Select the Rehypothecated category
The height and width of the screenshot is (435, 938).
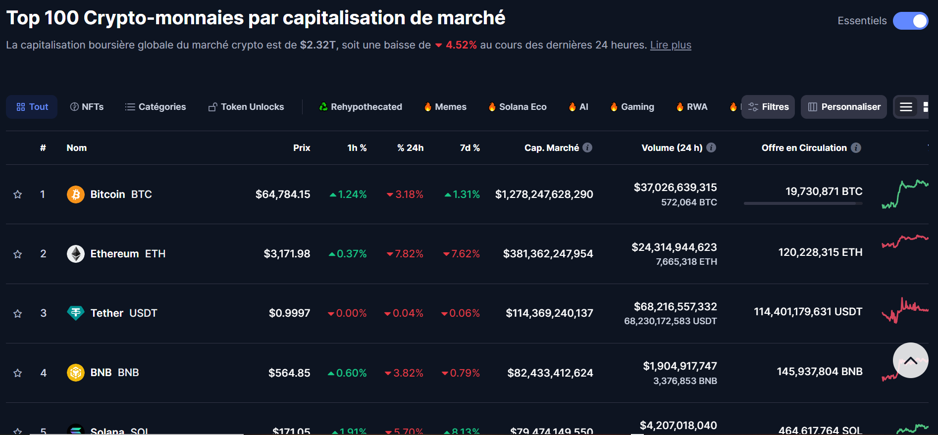(x=361, y=107)
